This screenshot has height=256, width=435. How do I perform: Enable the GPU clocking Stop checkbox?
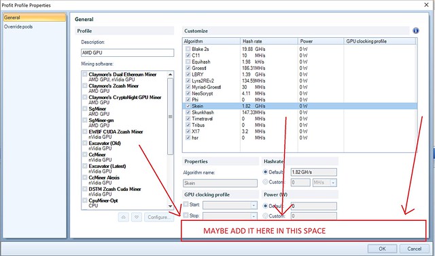point(186,215)
